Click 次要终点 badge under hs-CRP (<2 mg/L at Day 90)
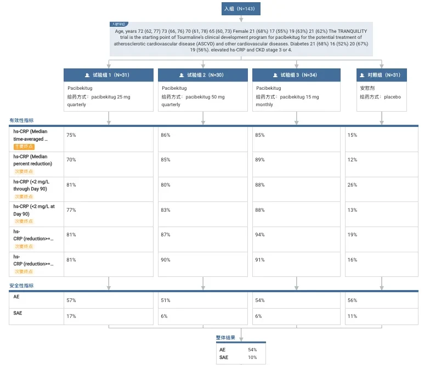Image resolution: width=430 pixels, height=365 pixels. point(24,221)
